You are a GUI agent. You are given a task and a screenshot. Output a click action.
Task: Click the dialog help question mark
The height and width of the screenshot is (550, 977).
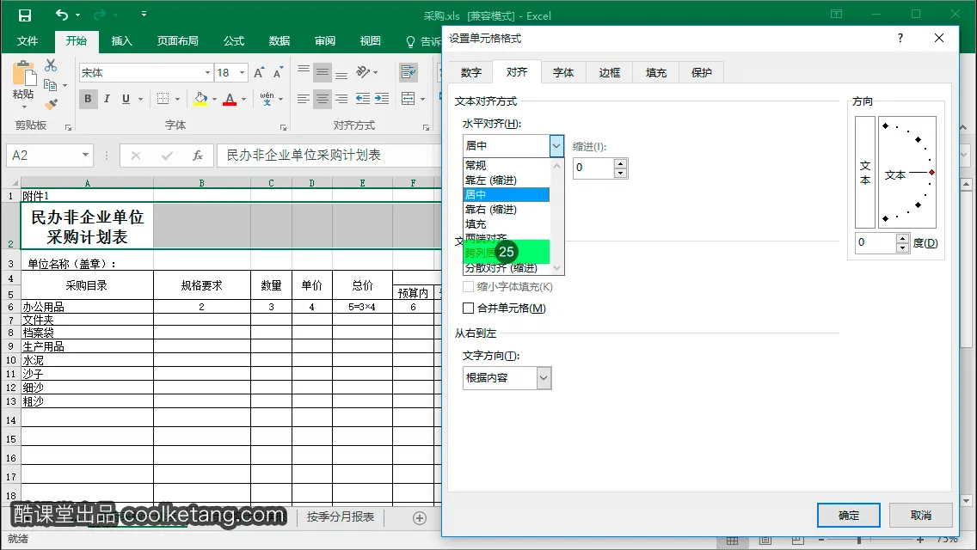pos(900,38)
